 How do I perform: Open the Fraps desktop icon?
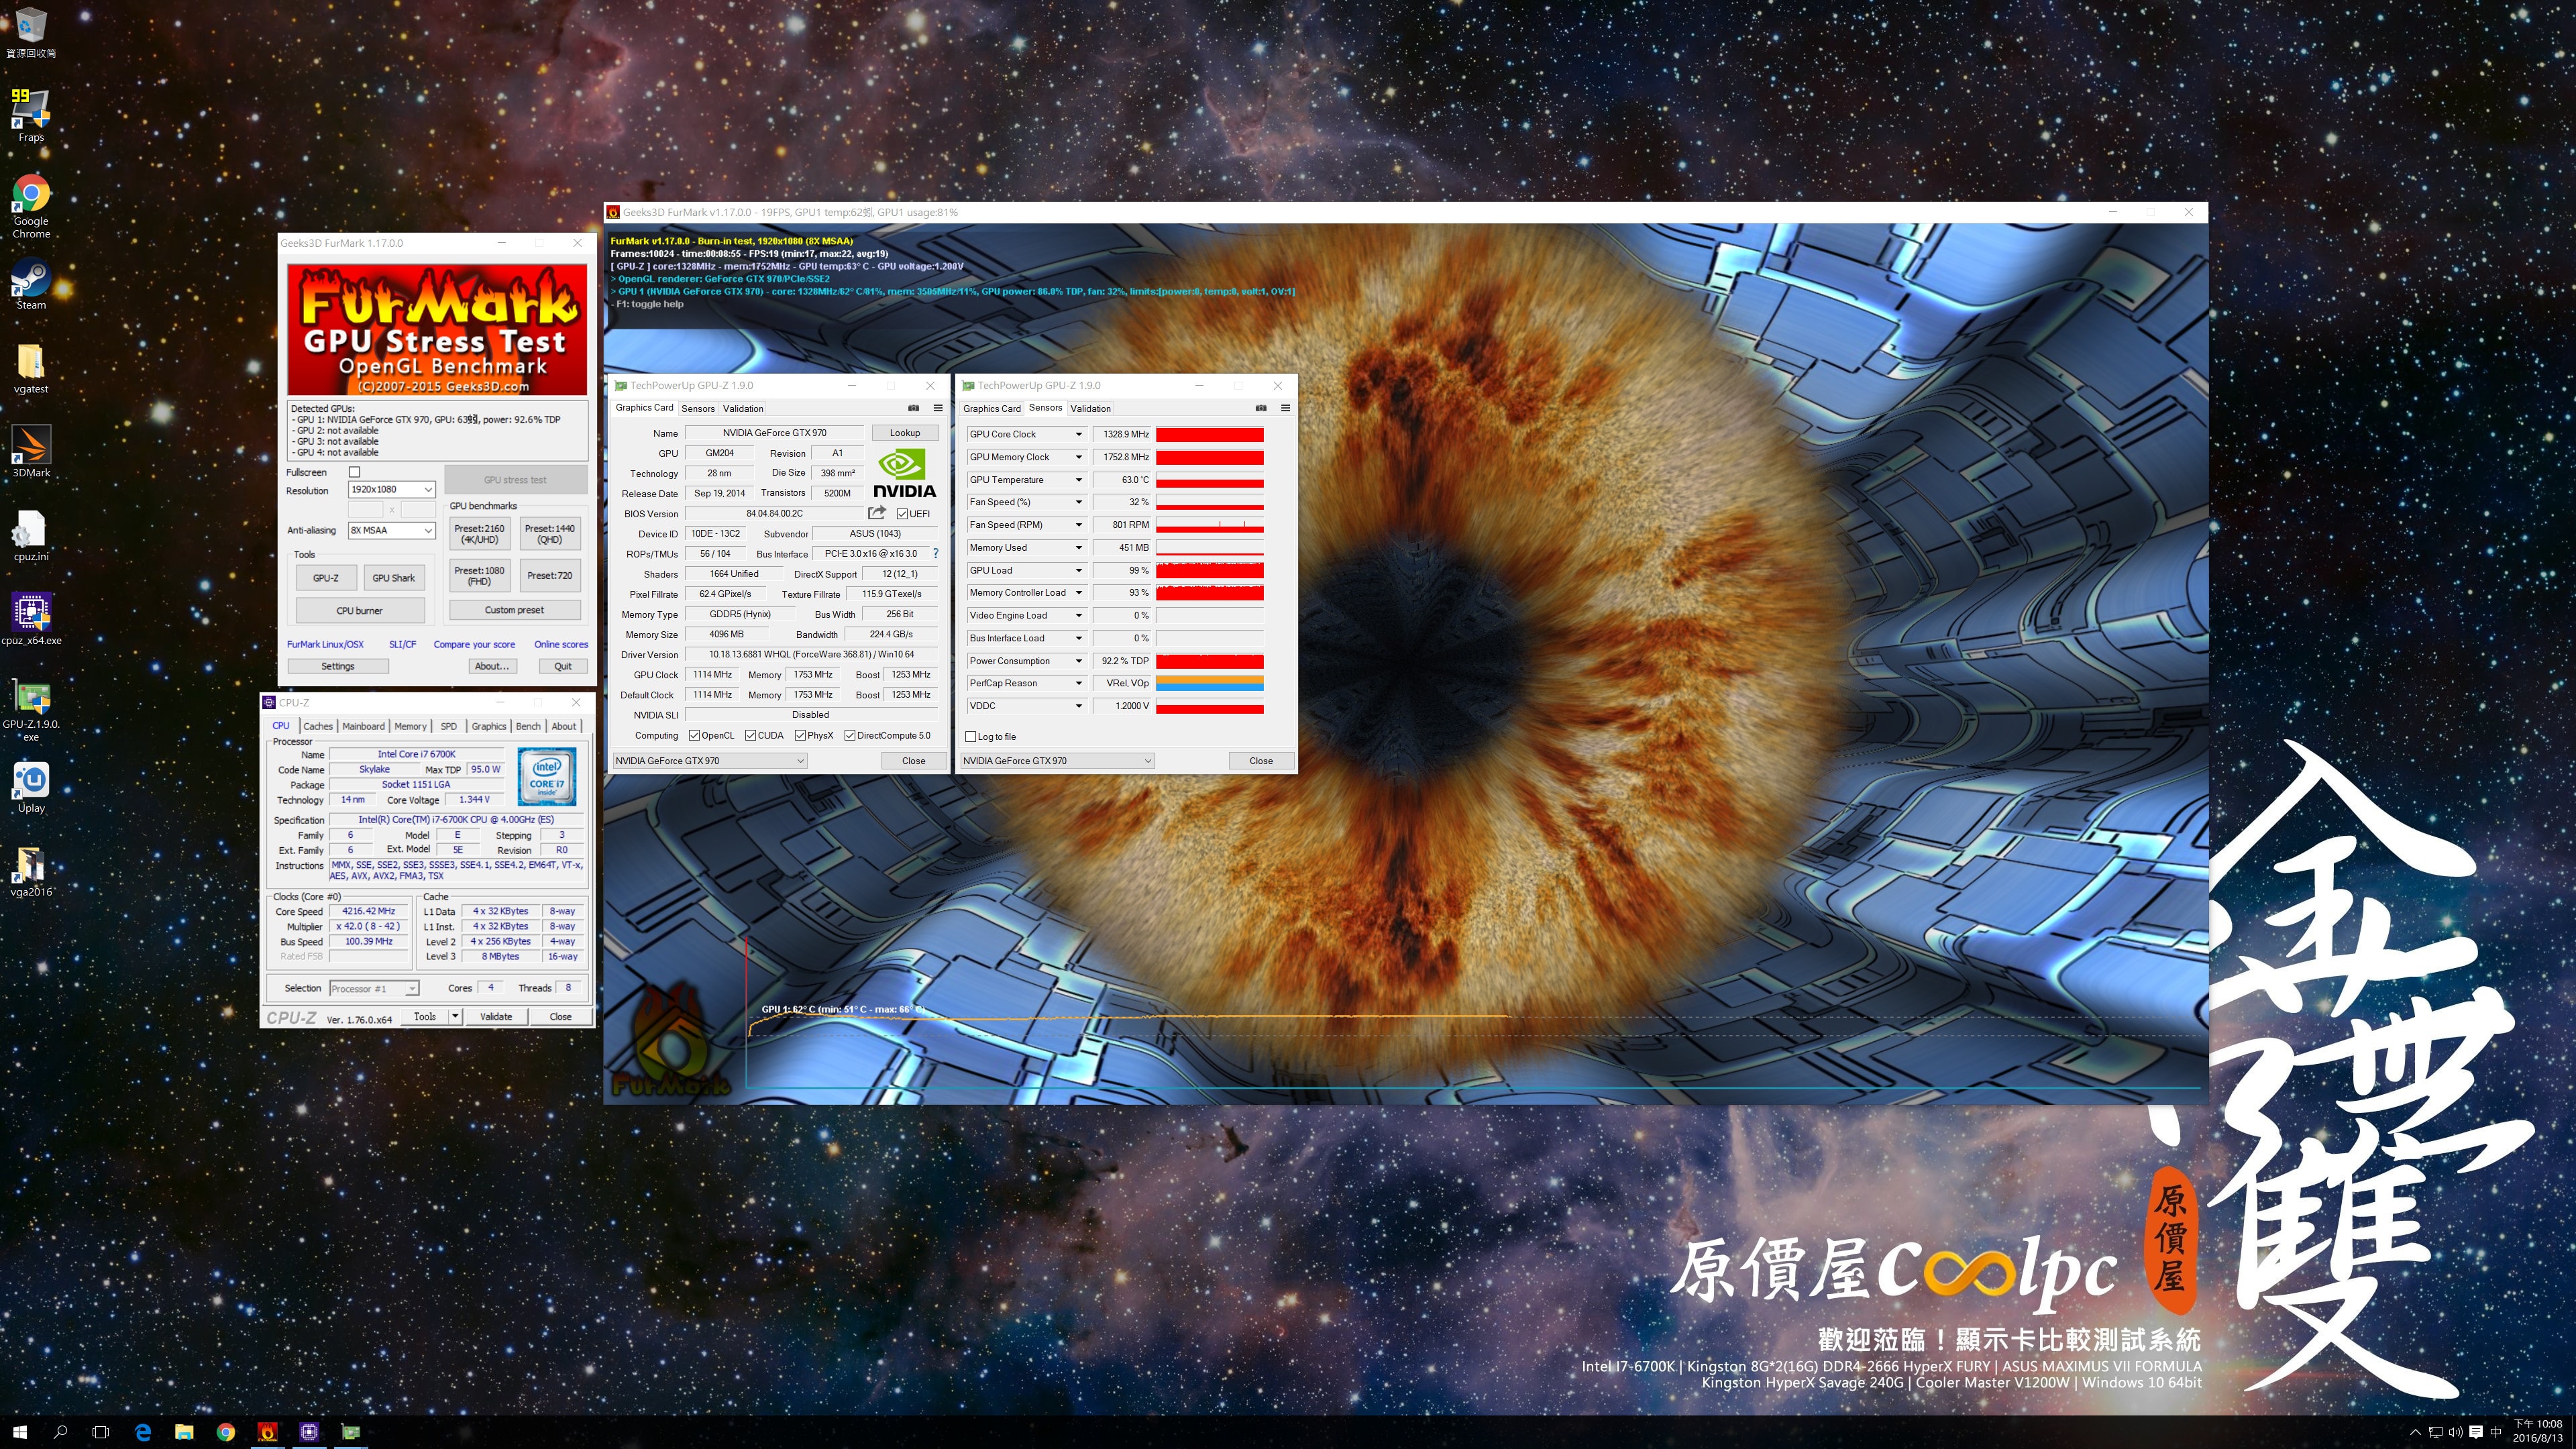31,115
